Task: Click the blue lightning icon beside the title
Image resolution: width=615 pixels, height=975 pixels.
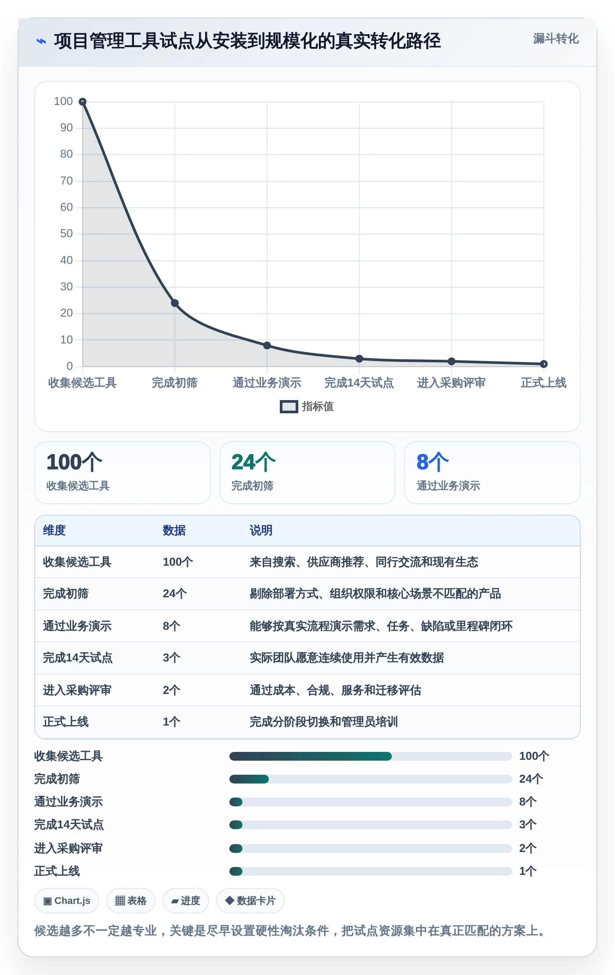Action: (x=41, y=41)
